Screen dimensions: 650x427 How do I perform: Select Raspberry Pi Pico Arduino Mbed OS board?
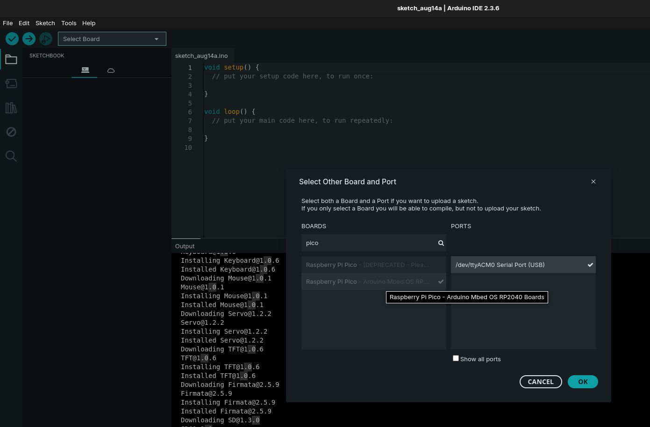(x=374, y=281)
